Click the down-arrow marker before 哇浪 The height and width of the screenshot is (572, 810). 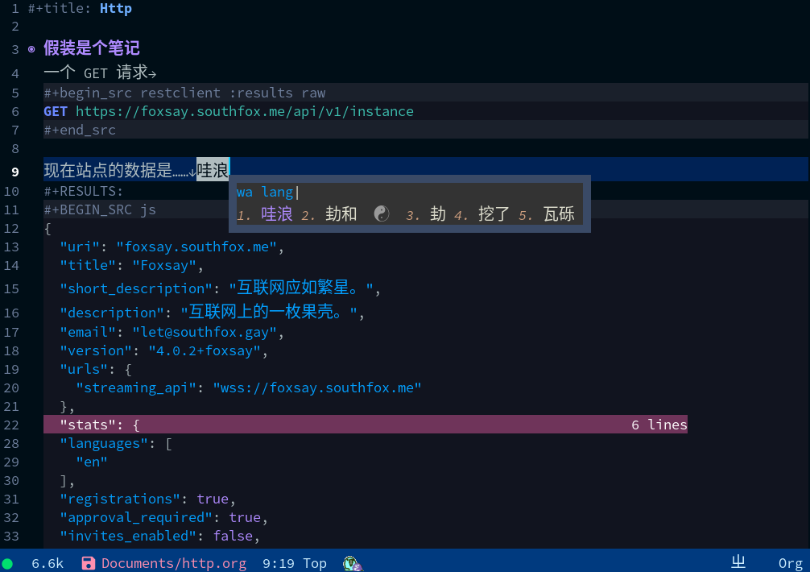click(x=192, y=172)
